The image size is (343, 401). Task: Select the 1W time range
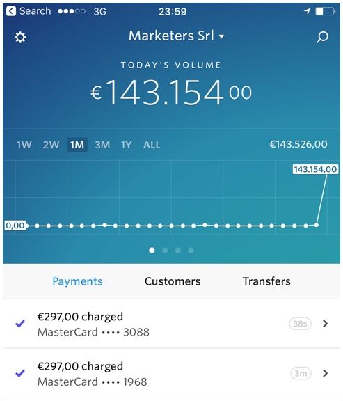[x=24, y=145]
